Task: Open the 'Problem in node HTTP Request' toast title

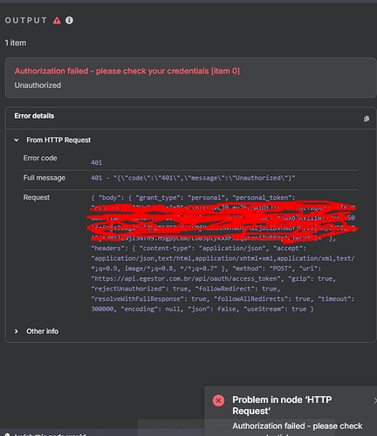Action: [282, 405]
